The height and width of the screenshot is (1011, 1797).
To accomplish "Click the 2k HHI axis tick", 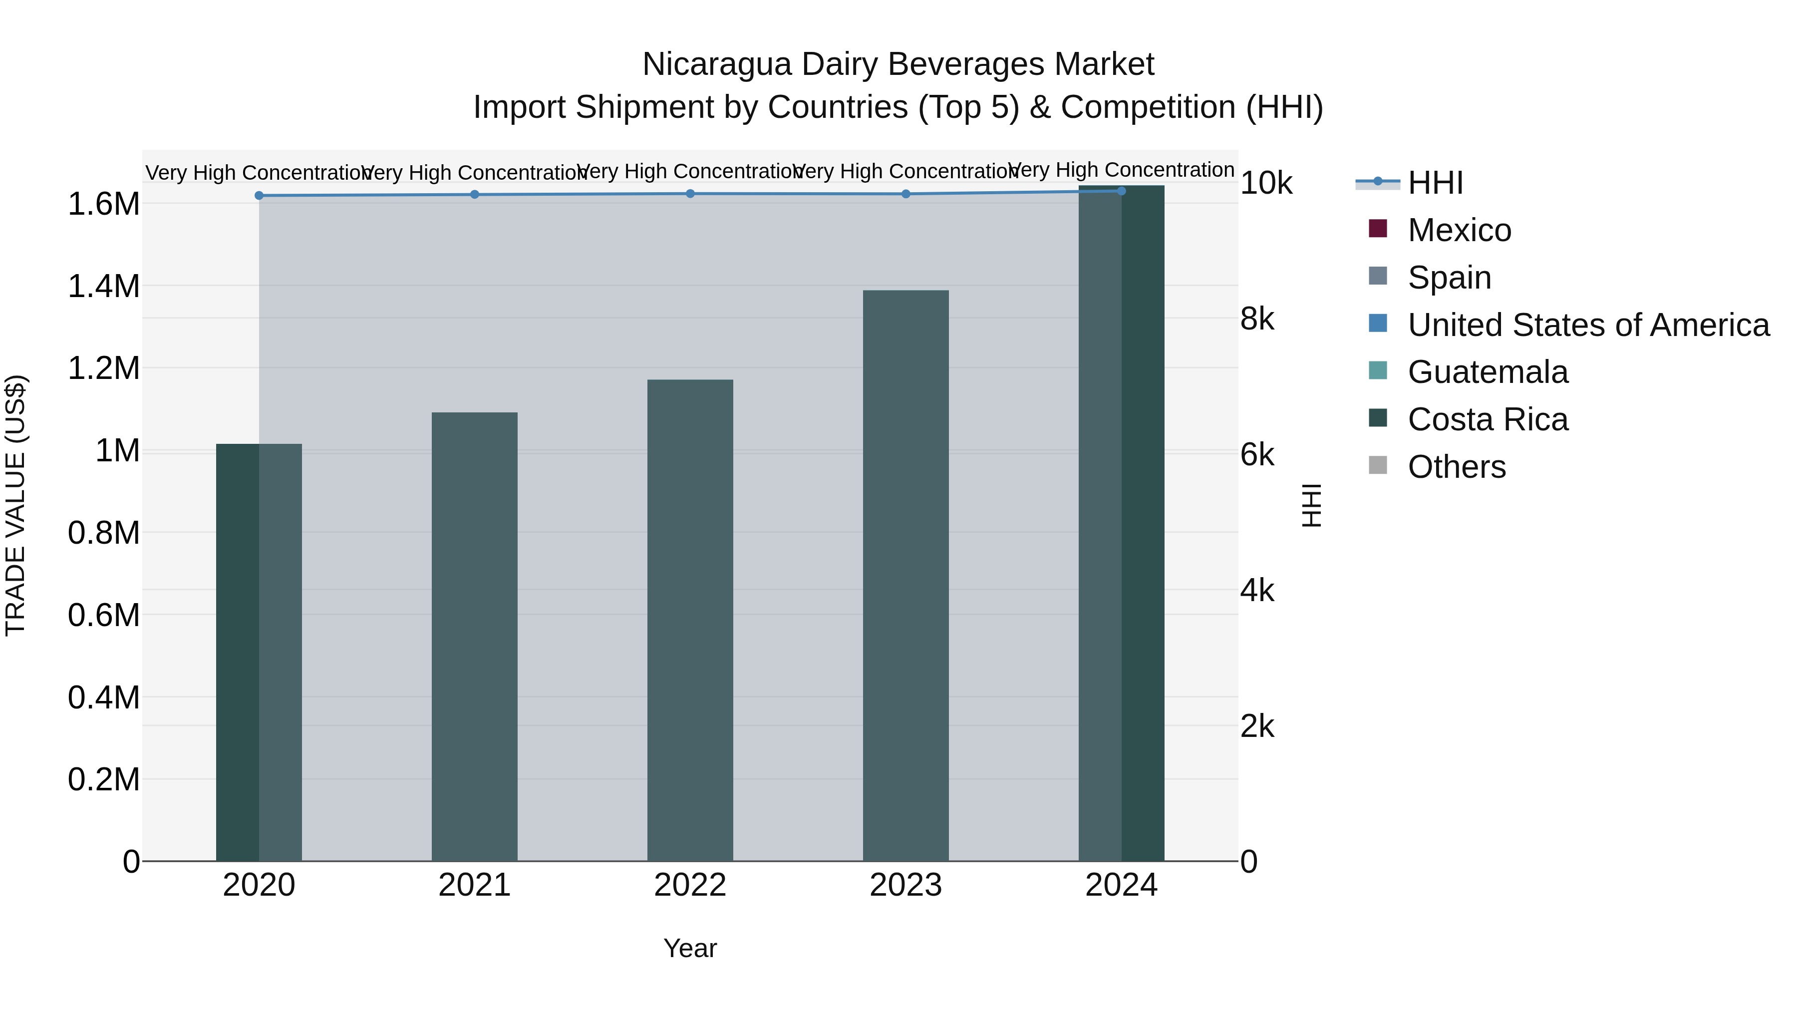I will point(1257,726).
